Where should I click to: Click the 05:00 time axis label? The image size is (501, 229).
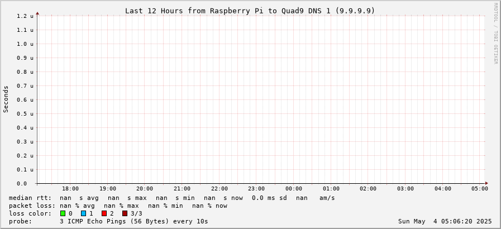[480, 189]
